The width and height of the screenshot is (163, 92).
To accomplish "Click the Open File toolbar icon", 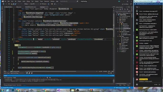I will [12, 4].
